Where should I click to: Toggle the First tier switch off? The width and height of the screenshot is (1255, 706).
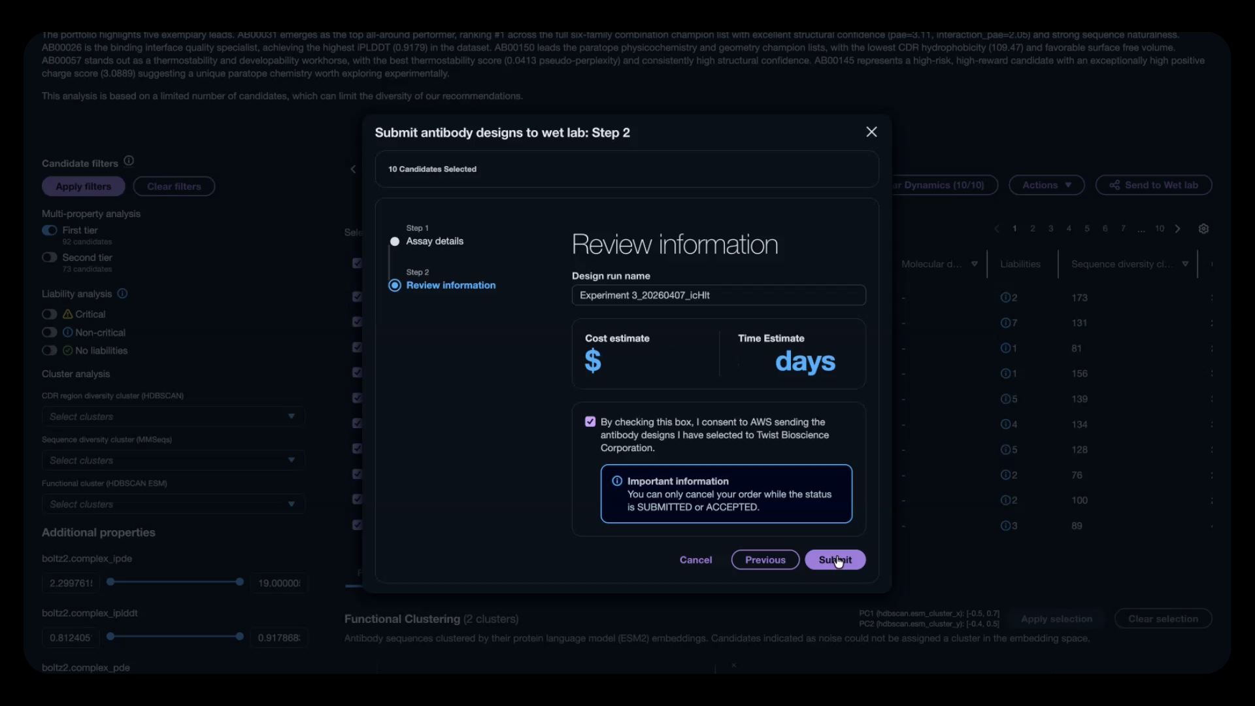click(50, 230)
